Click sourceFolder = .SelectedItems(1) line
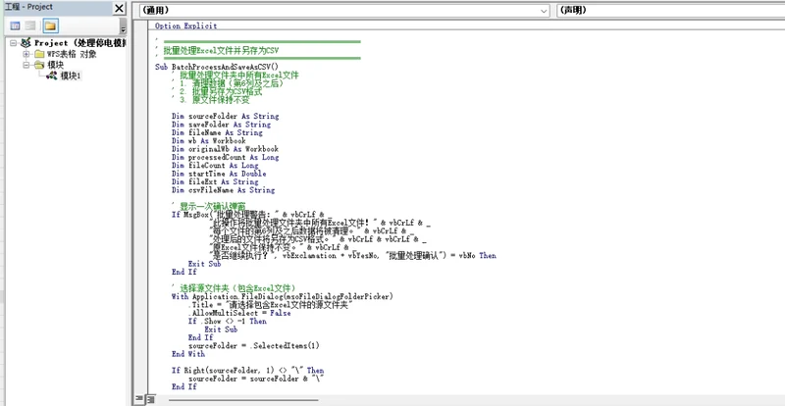The width and height of the screenshot is (785, 406). point(254,346)
